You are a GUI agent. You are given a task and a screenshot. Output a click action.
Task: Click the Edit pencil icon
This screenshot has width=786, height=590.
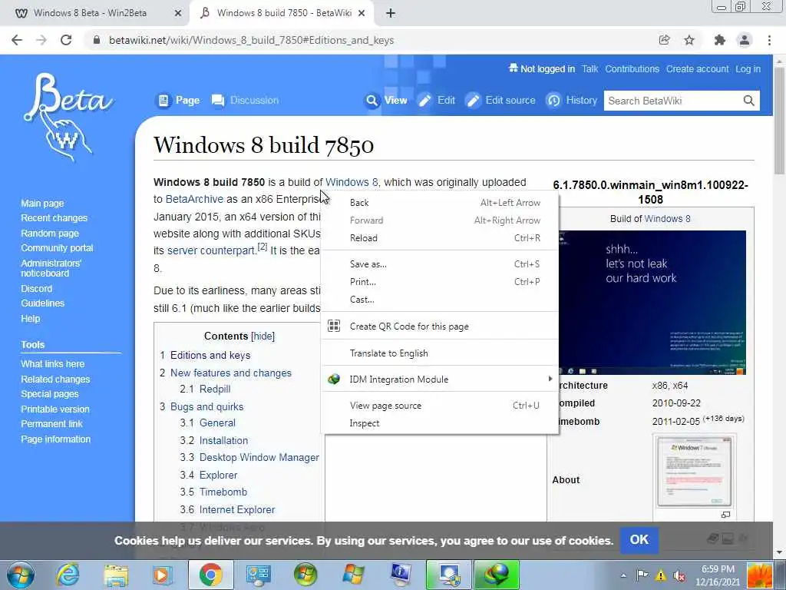(424, 101)
